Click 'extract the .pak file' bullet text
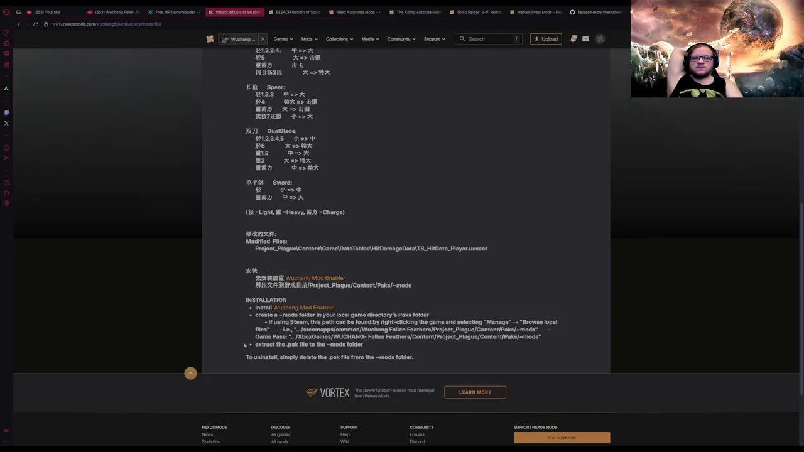804x452 pixels. coord(309,345)
